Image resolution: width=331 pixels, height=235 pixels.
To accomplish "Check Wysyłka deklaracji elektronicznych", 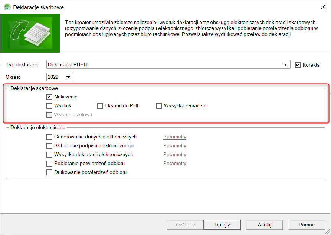I will click(x=49, y=155).
